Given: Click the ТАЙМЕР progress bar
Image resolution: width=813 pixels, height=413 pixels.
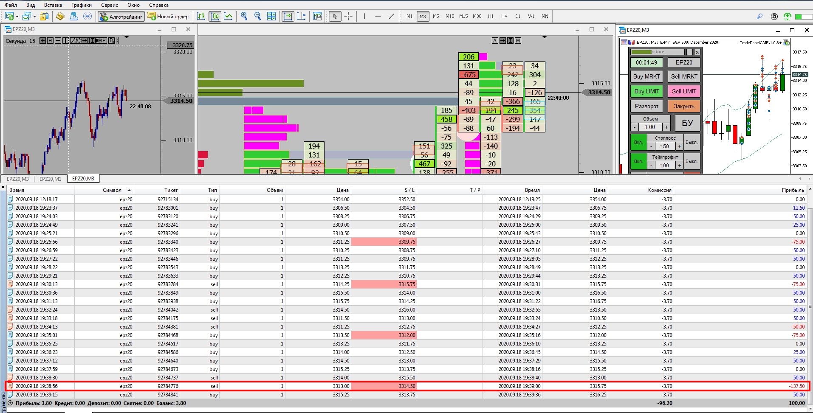Looking at the screenshot, I should (x=658, y=52).
